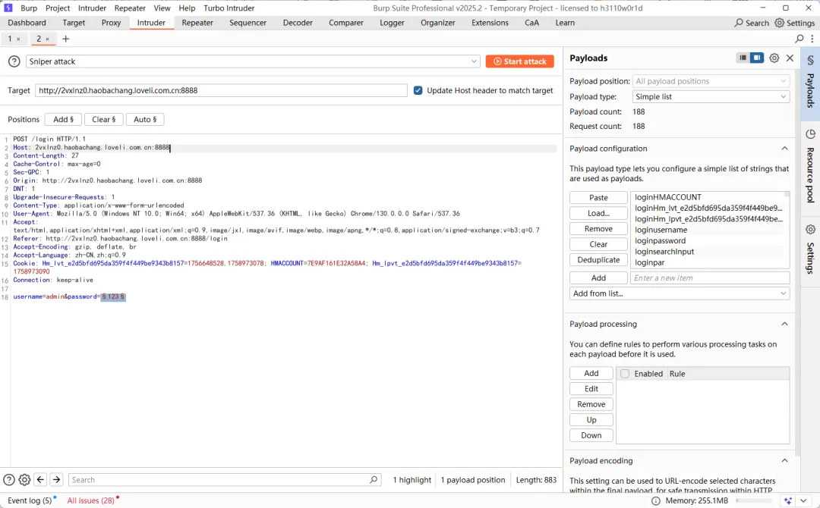Open Payloads panel gear settings
The width and height of the screenshot is (820, 508).
point(774,58)
